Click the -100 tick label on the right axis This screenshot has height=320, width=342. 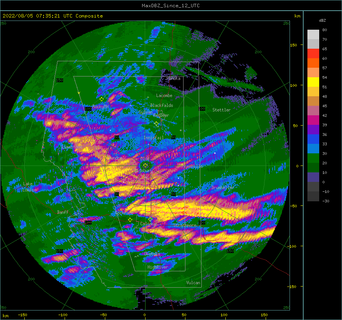coord(291,246)
